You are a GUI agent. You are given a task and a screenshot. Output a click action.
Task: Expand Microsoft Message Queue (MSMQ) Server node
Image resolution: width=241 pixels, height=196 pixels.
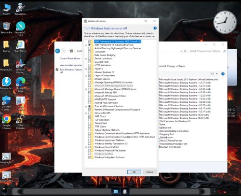[x=86, y=89]
